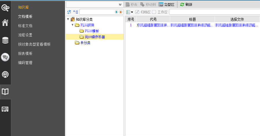Open 流程设置 menu item
Image resolution: width=260 pixels, height=136 pixels.
click(x=25, y=35)
